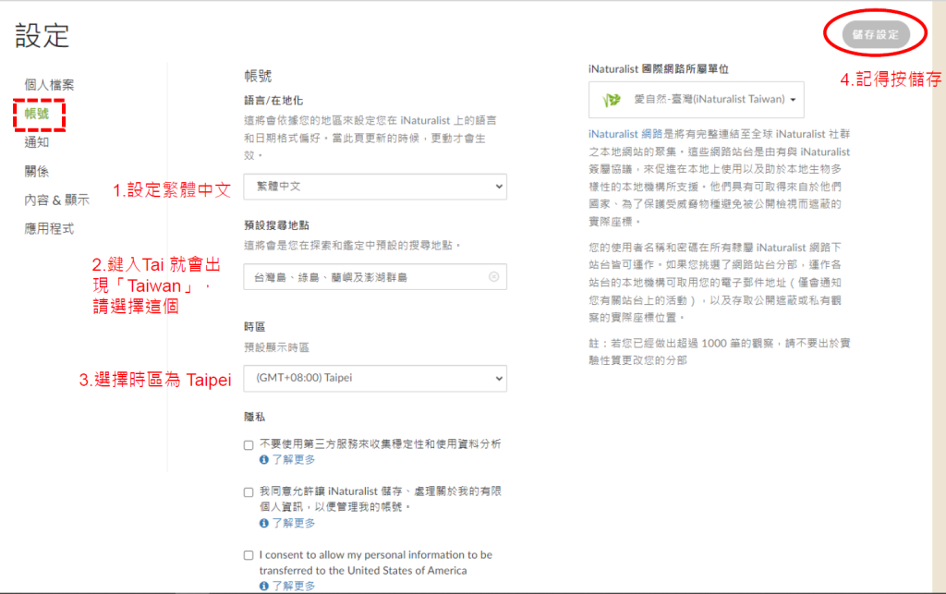Viewport: 946px width, 594px height.
Task: Follow the iNaturalist 網路 link in description
Action: click(625, 134)
